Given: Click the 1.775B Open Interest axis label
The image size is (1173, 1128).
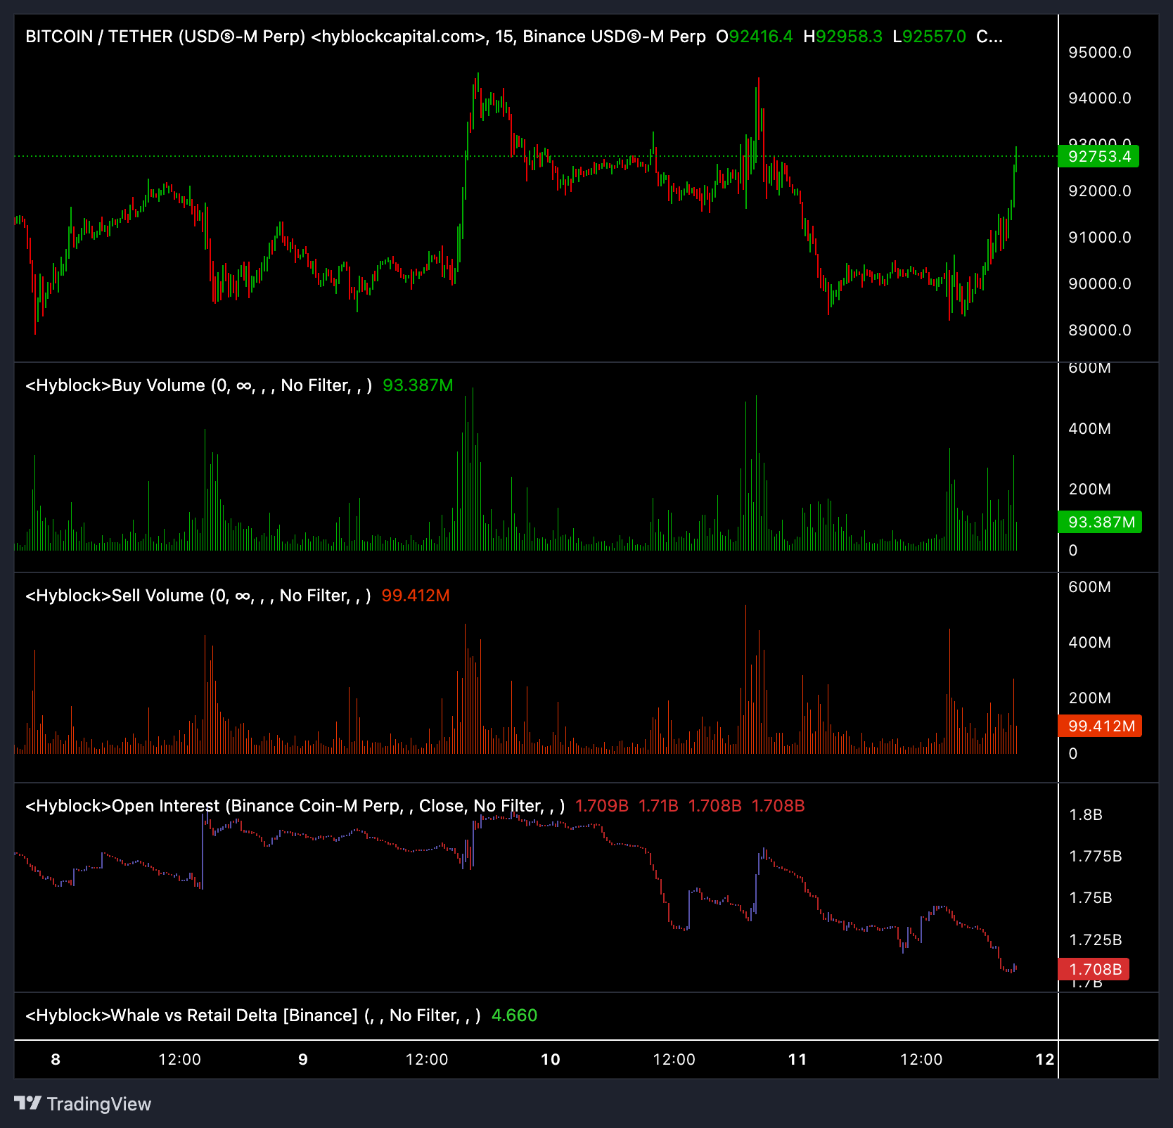Looking at the screenshot, I should [1095, 857].
